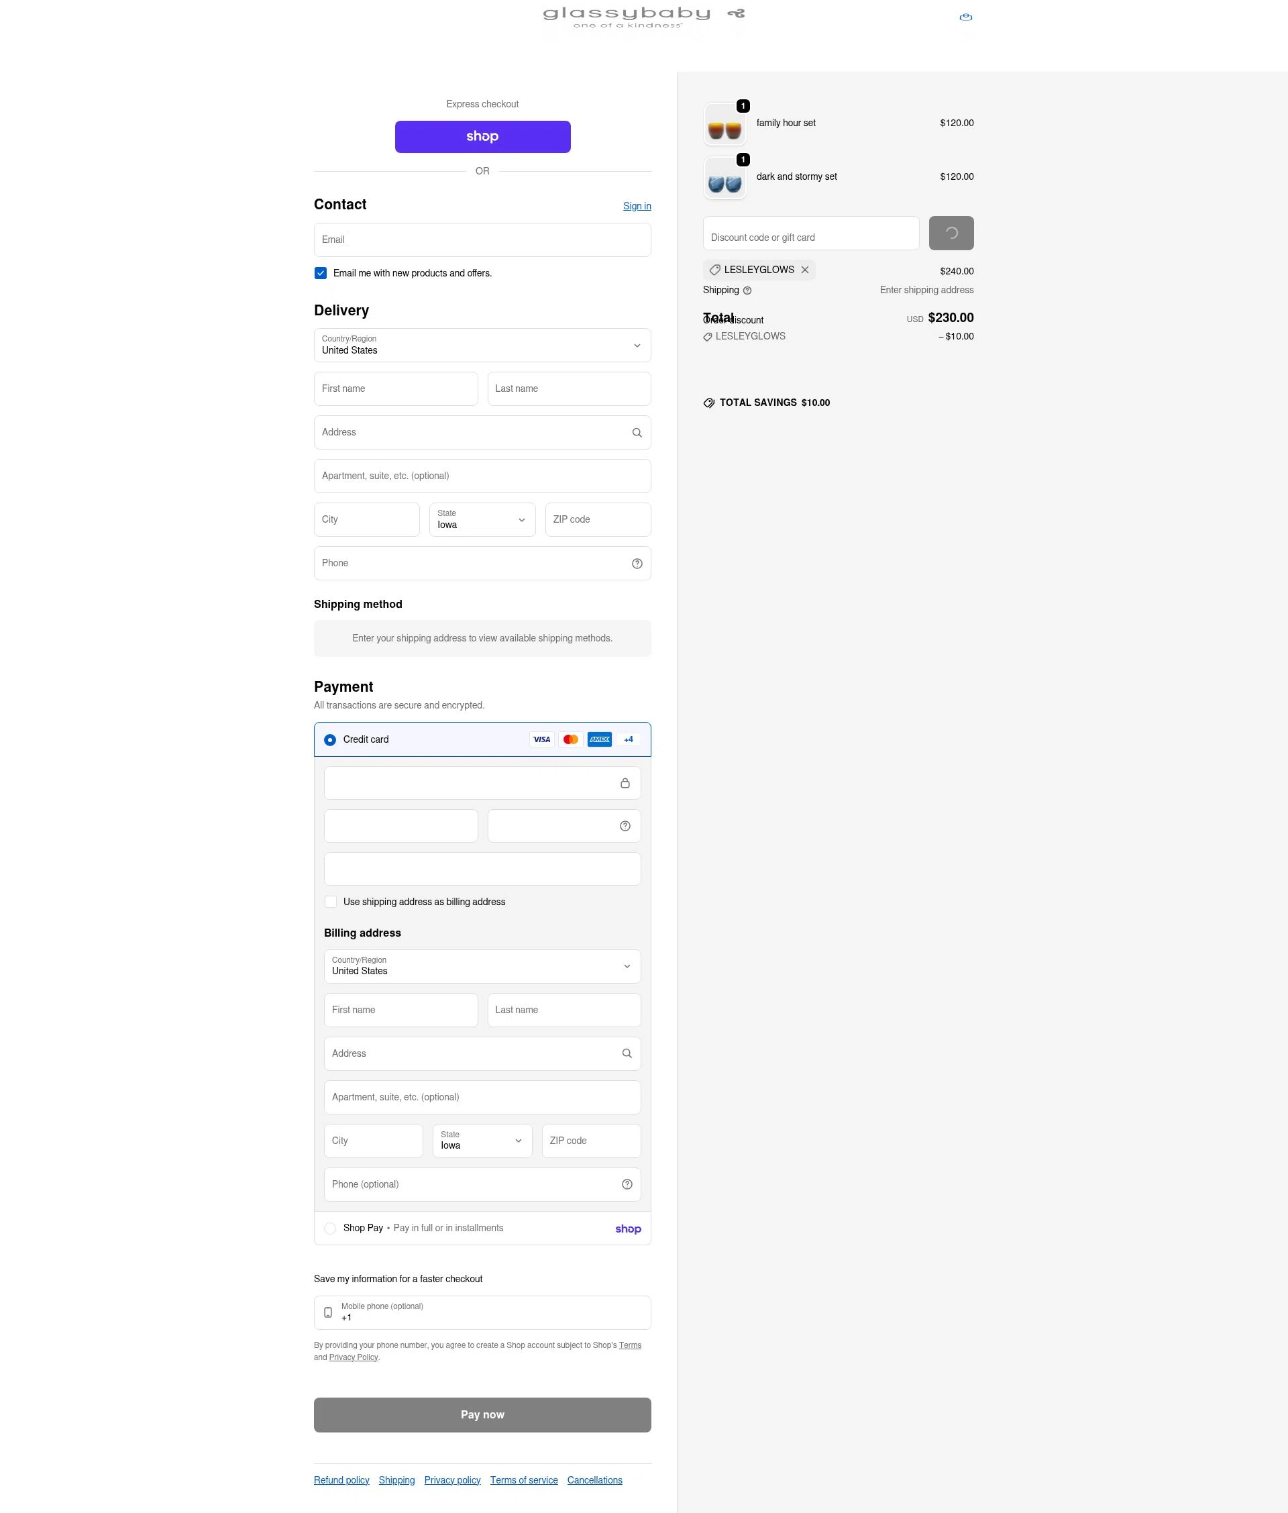Screen dimensions: 1288x1513
Task: Click the card security code help icon
Action: 625,826
